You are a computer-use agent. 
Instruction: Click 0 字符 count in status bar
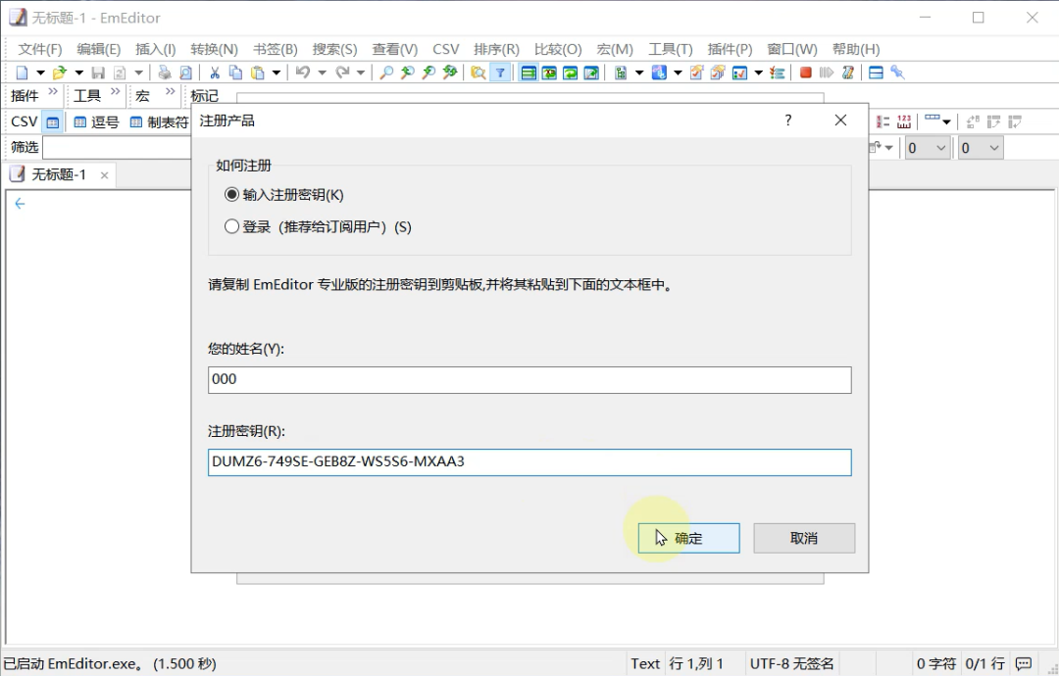935,664
